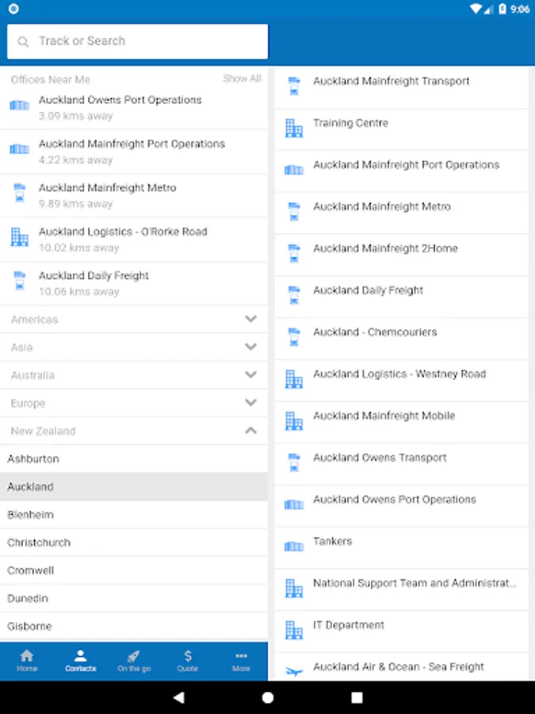
Task: Select Ashburton in city list
Action: point(134,459)
